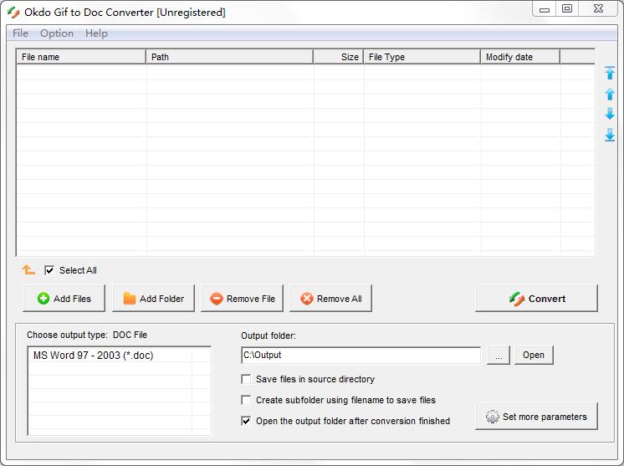Enable Save files in source directory
This screenshot has height=466, width=624.
click(246, 379)
